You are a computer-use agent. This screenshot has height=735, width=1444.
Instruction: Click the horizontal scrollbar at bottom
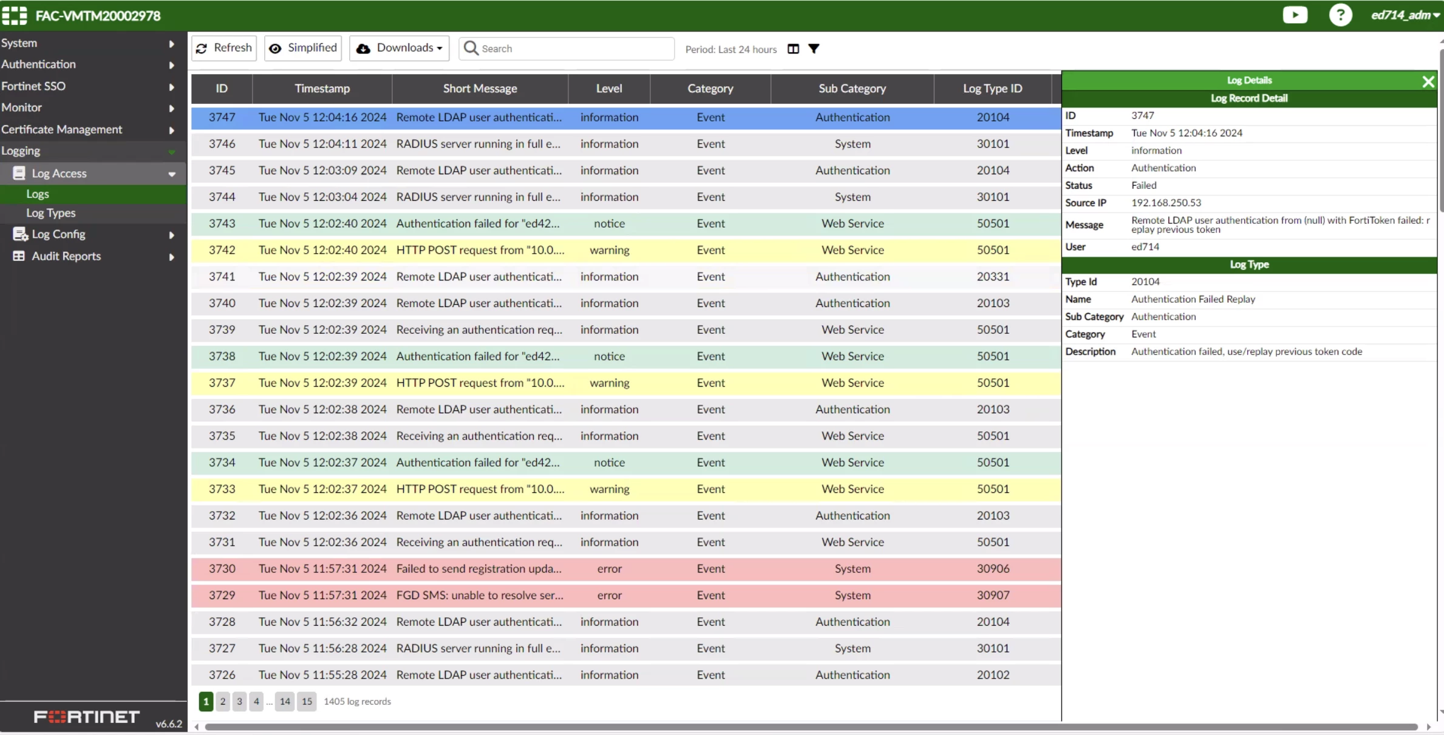click(x=811, y=727)
